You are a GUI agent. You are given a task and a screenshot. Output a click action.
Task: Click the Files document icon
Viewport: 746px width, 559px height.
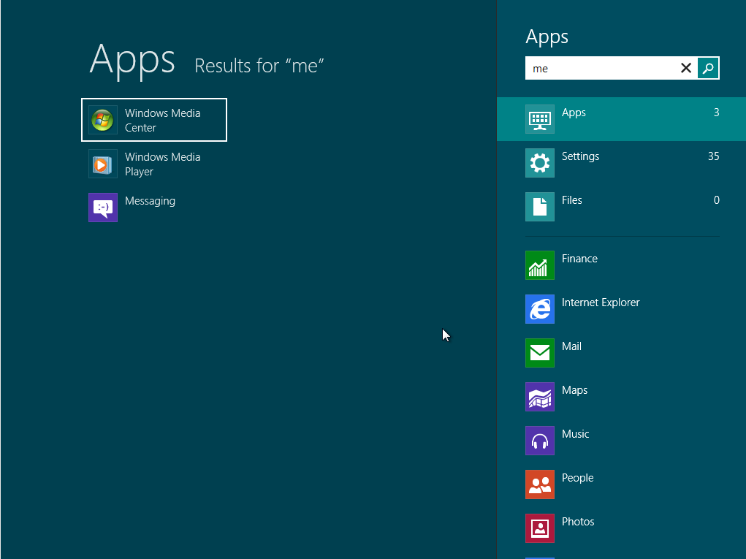[x=539, y=207]
